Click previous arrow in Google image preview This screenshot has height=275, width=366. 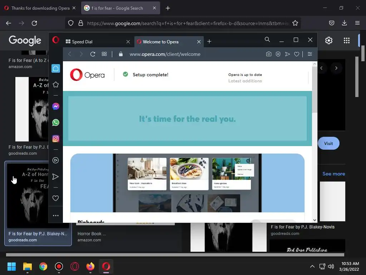(x=321, y=68)
